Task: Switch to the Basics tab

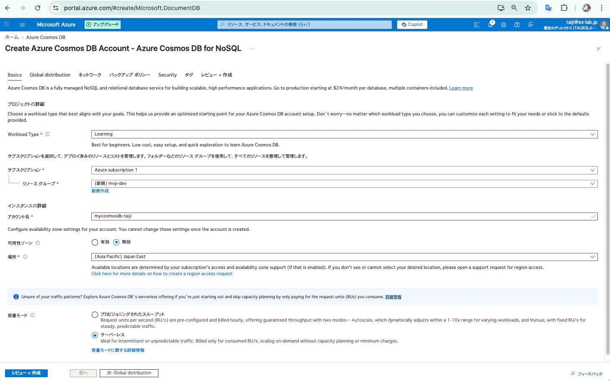Action: [x=15, y=75]
